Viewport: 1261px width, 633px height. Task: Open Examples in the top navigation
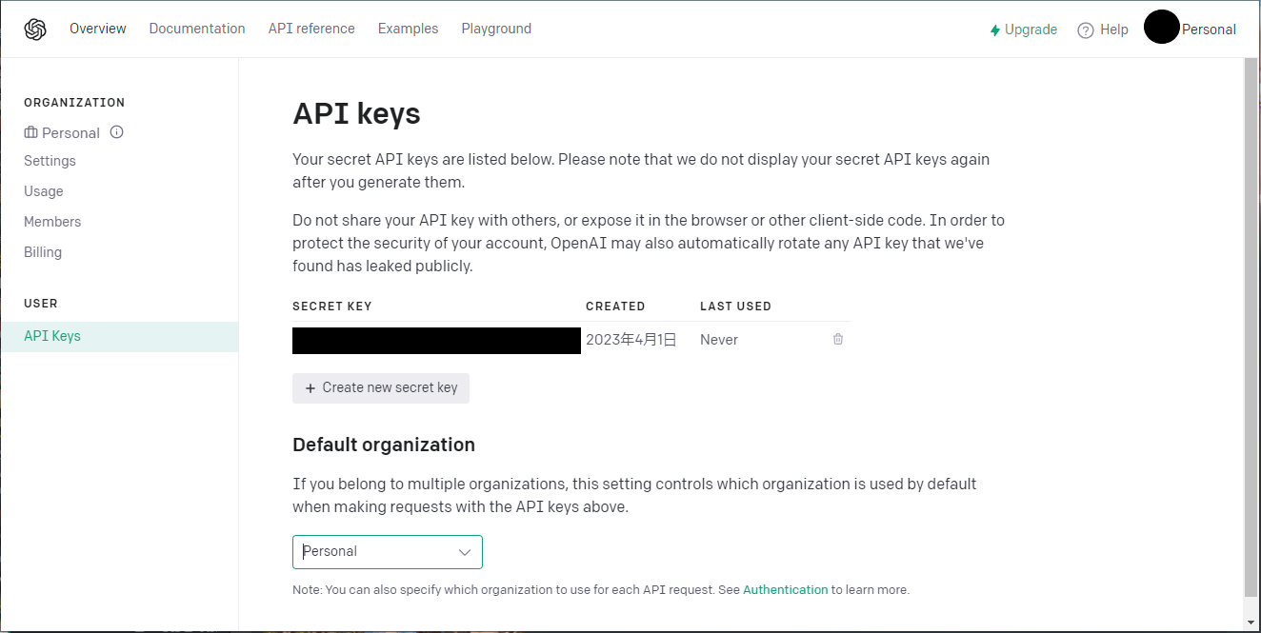[x=408, y=29]
